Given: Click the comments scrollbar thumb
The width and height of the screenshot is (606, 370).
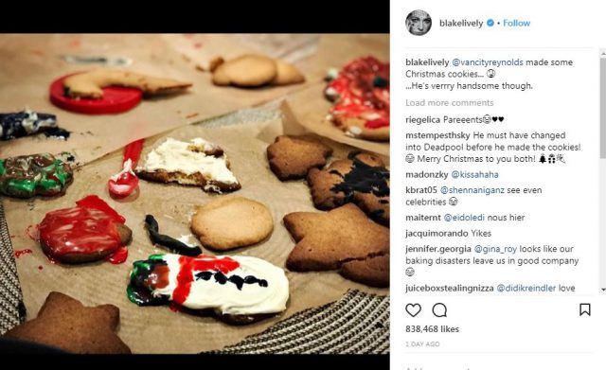Looking at the screenshot, I should click(603, 108).
